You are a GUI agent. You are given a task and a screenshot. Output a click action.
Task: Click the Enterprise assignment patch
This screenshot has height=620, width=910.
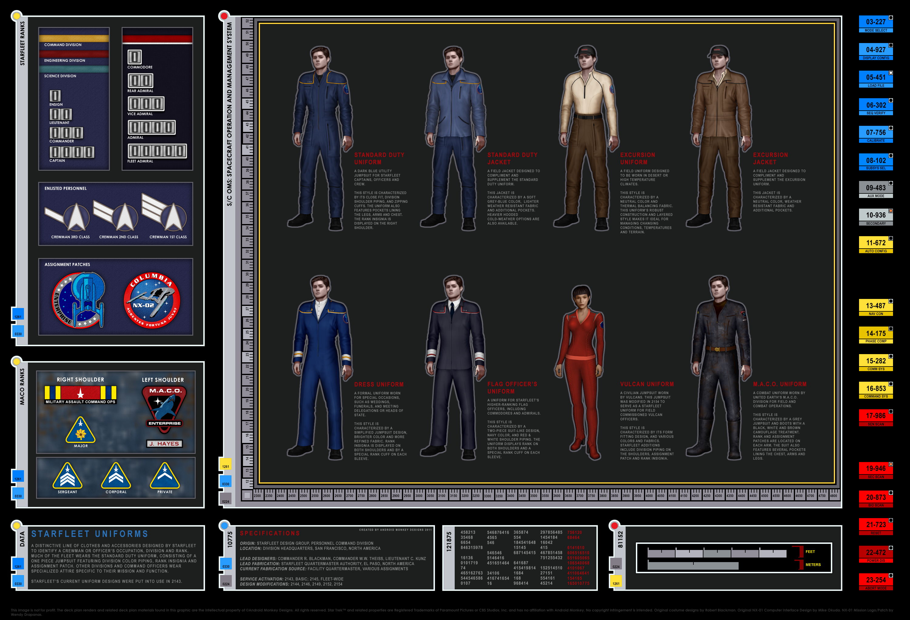point(79,300)
